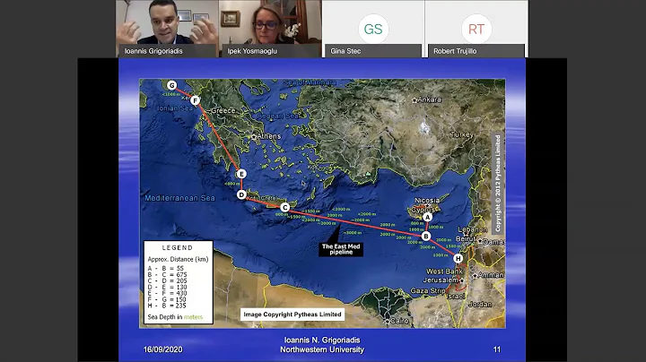The width and height of the screenshot is (646, 362).
Task: Click the Jordan country label
Action: 480,305
